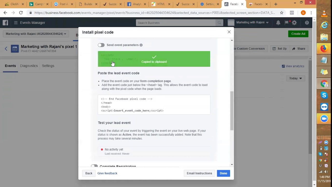
Task: Bookmark page with star icon
Action: tap(282, 13)
